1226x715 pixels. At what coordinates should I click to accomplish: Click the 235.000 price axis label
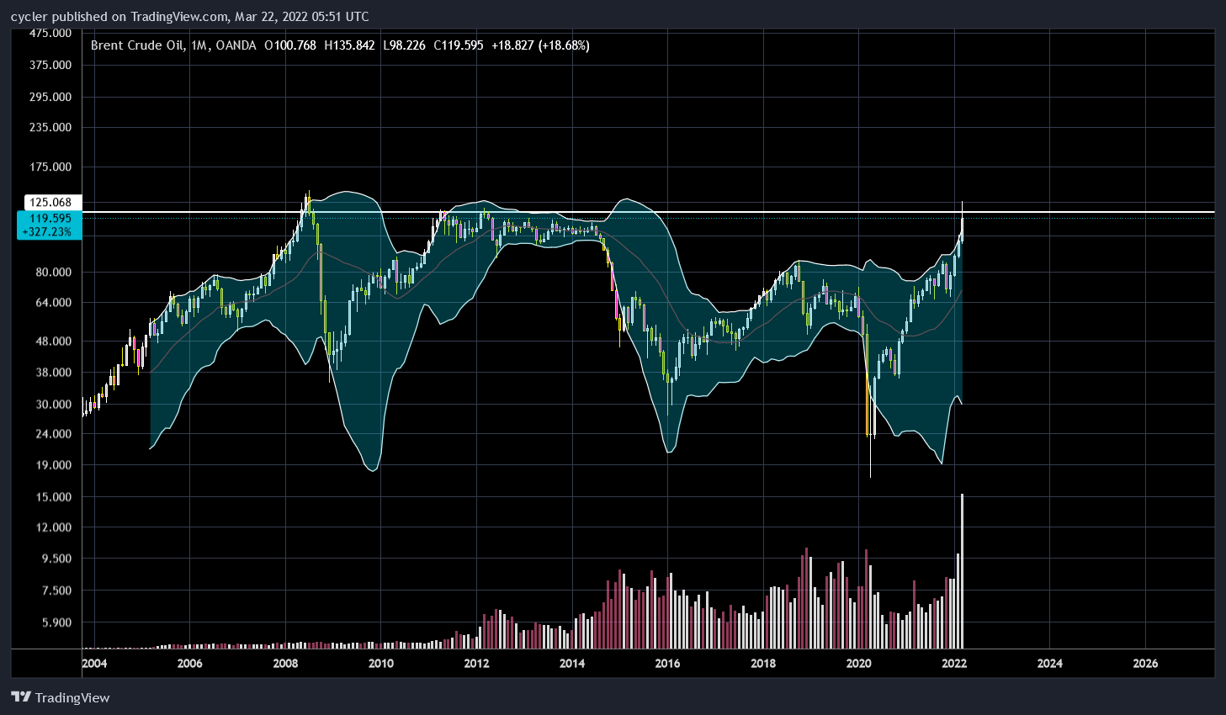pos(50,127)
